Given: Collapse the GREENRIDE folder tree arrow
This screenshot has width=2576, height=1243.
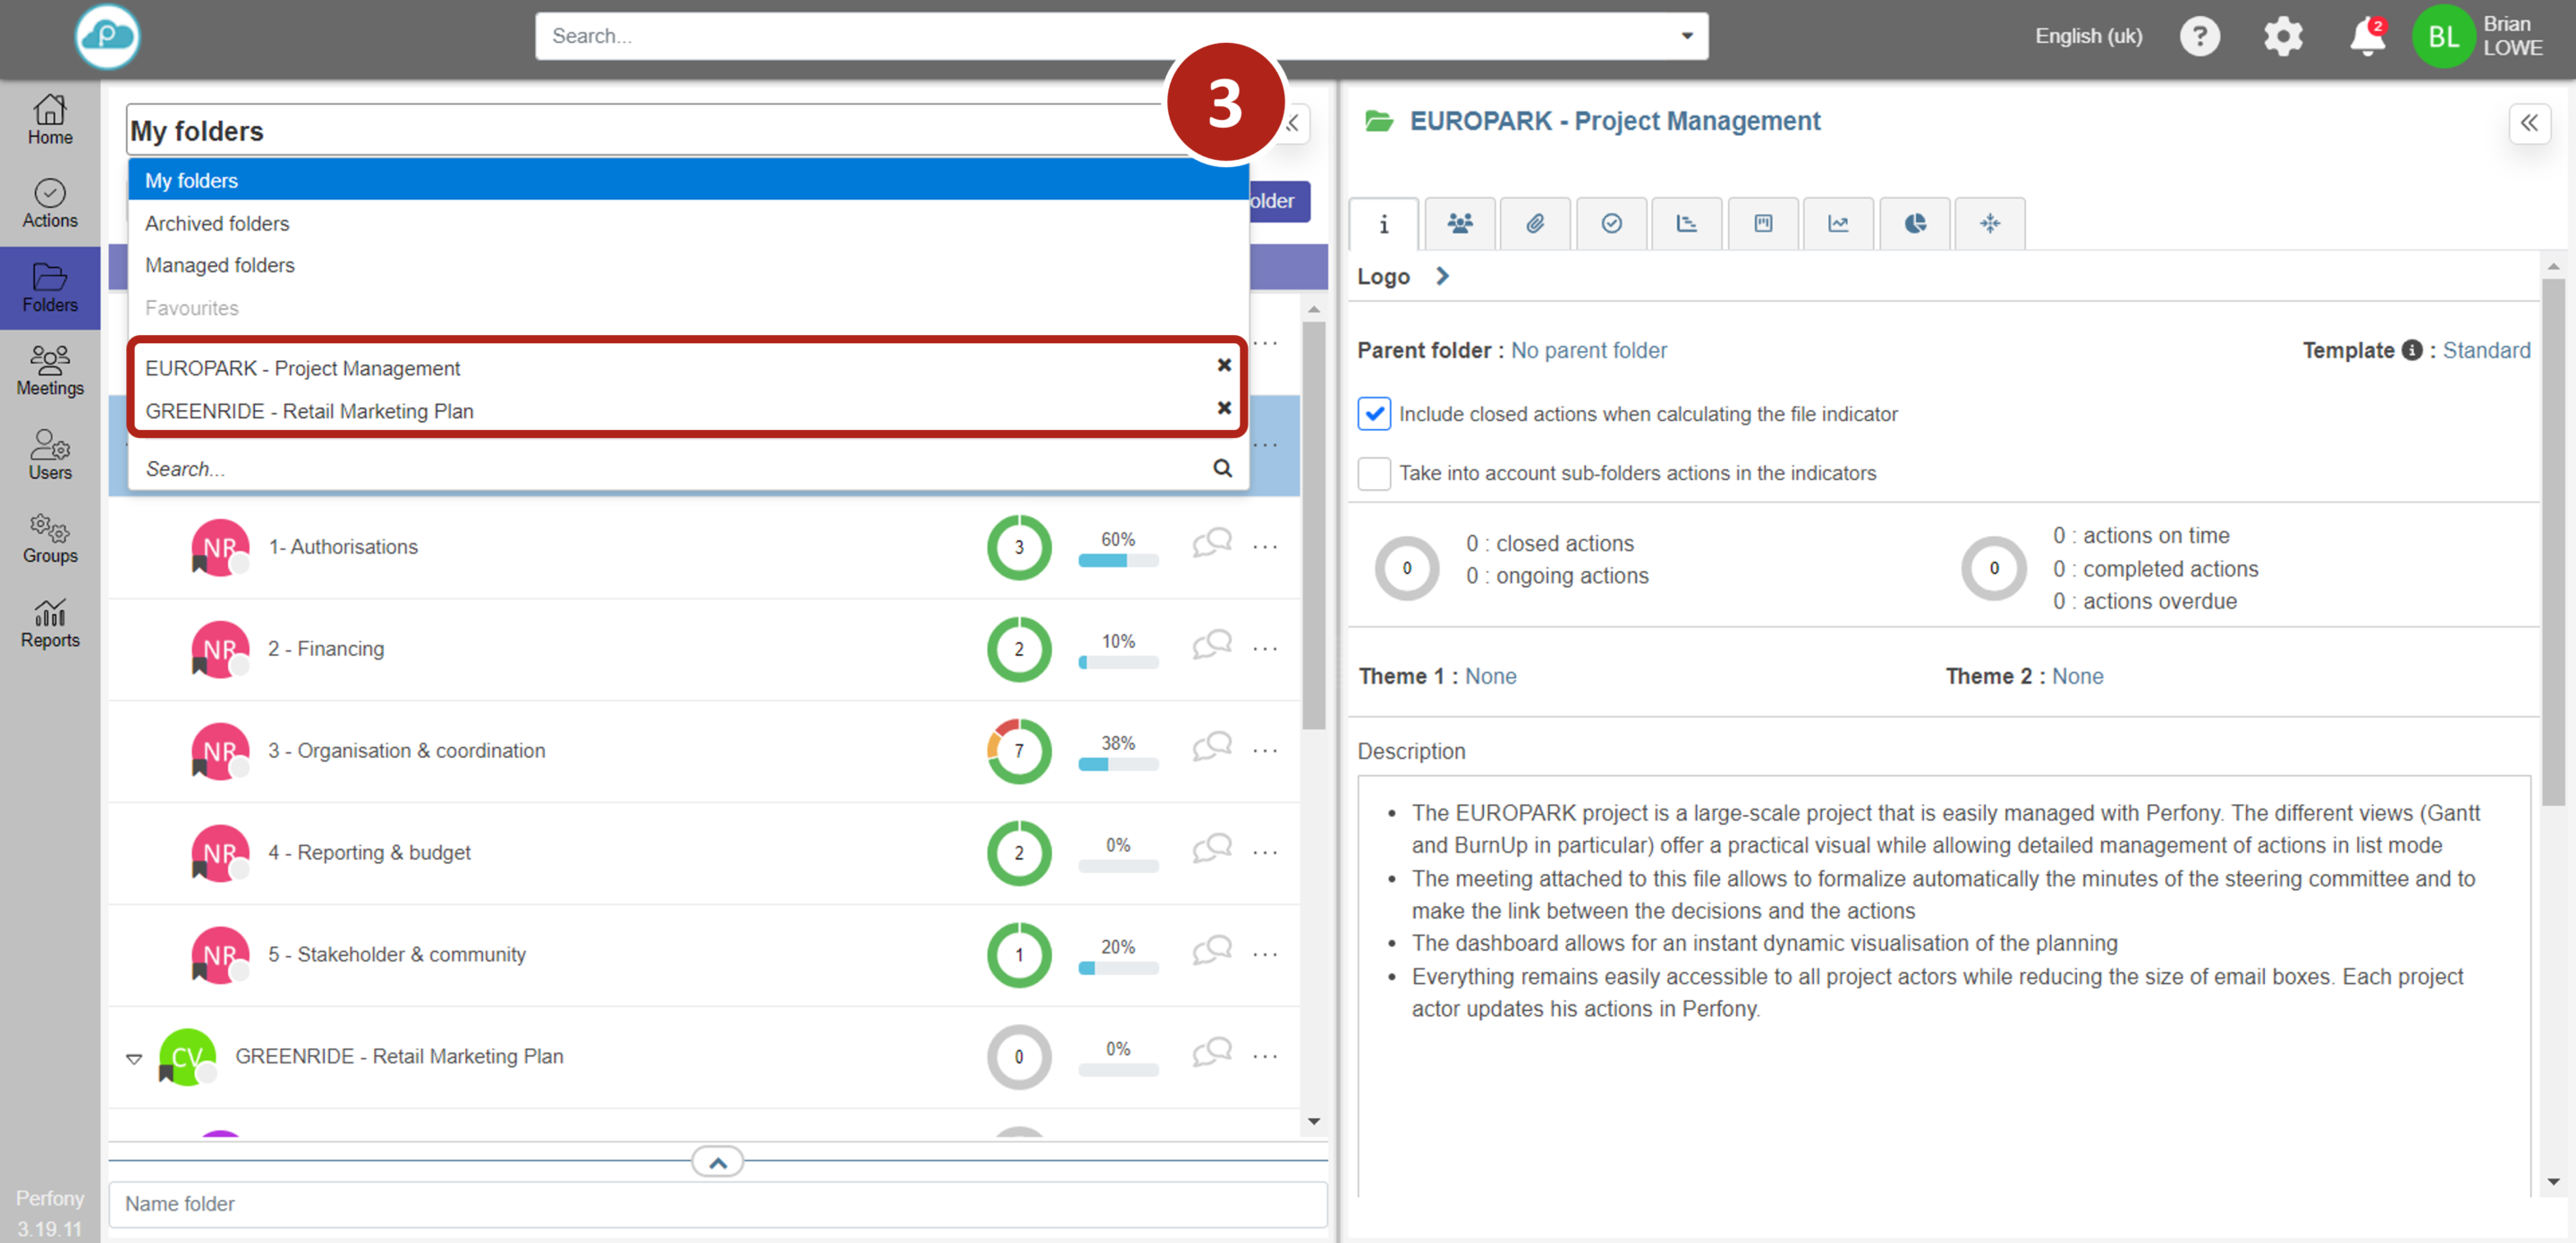Looking at the screenshot, I should (134, 1058).
